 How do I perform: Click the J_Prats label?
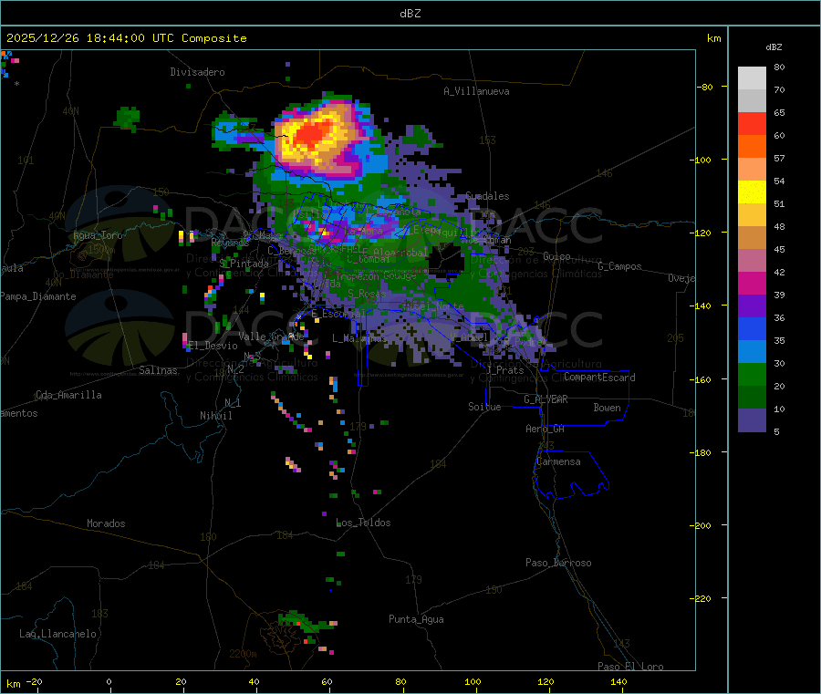(504, 370)
